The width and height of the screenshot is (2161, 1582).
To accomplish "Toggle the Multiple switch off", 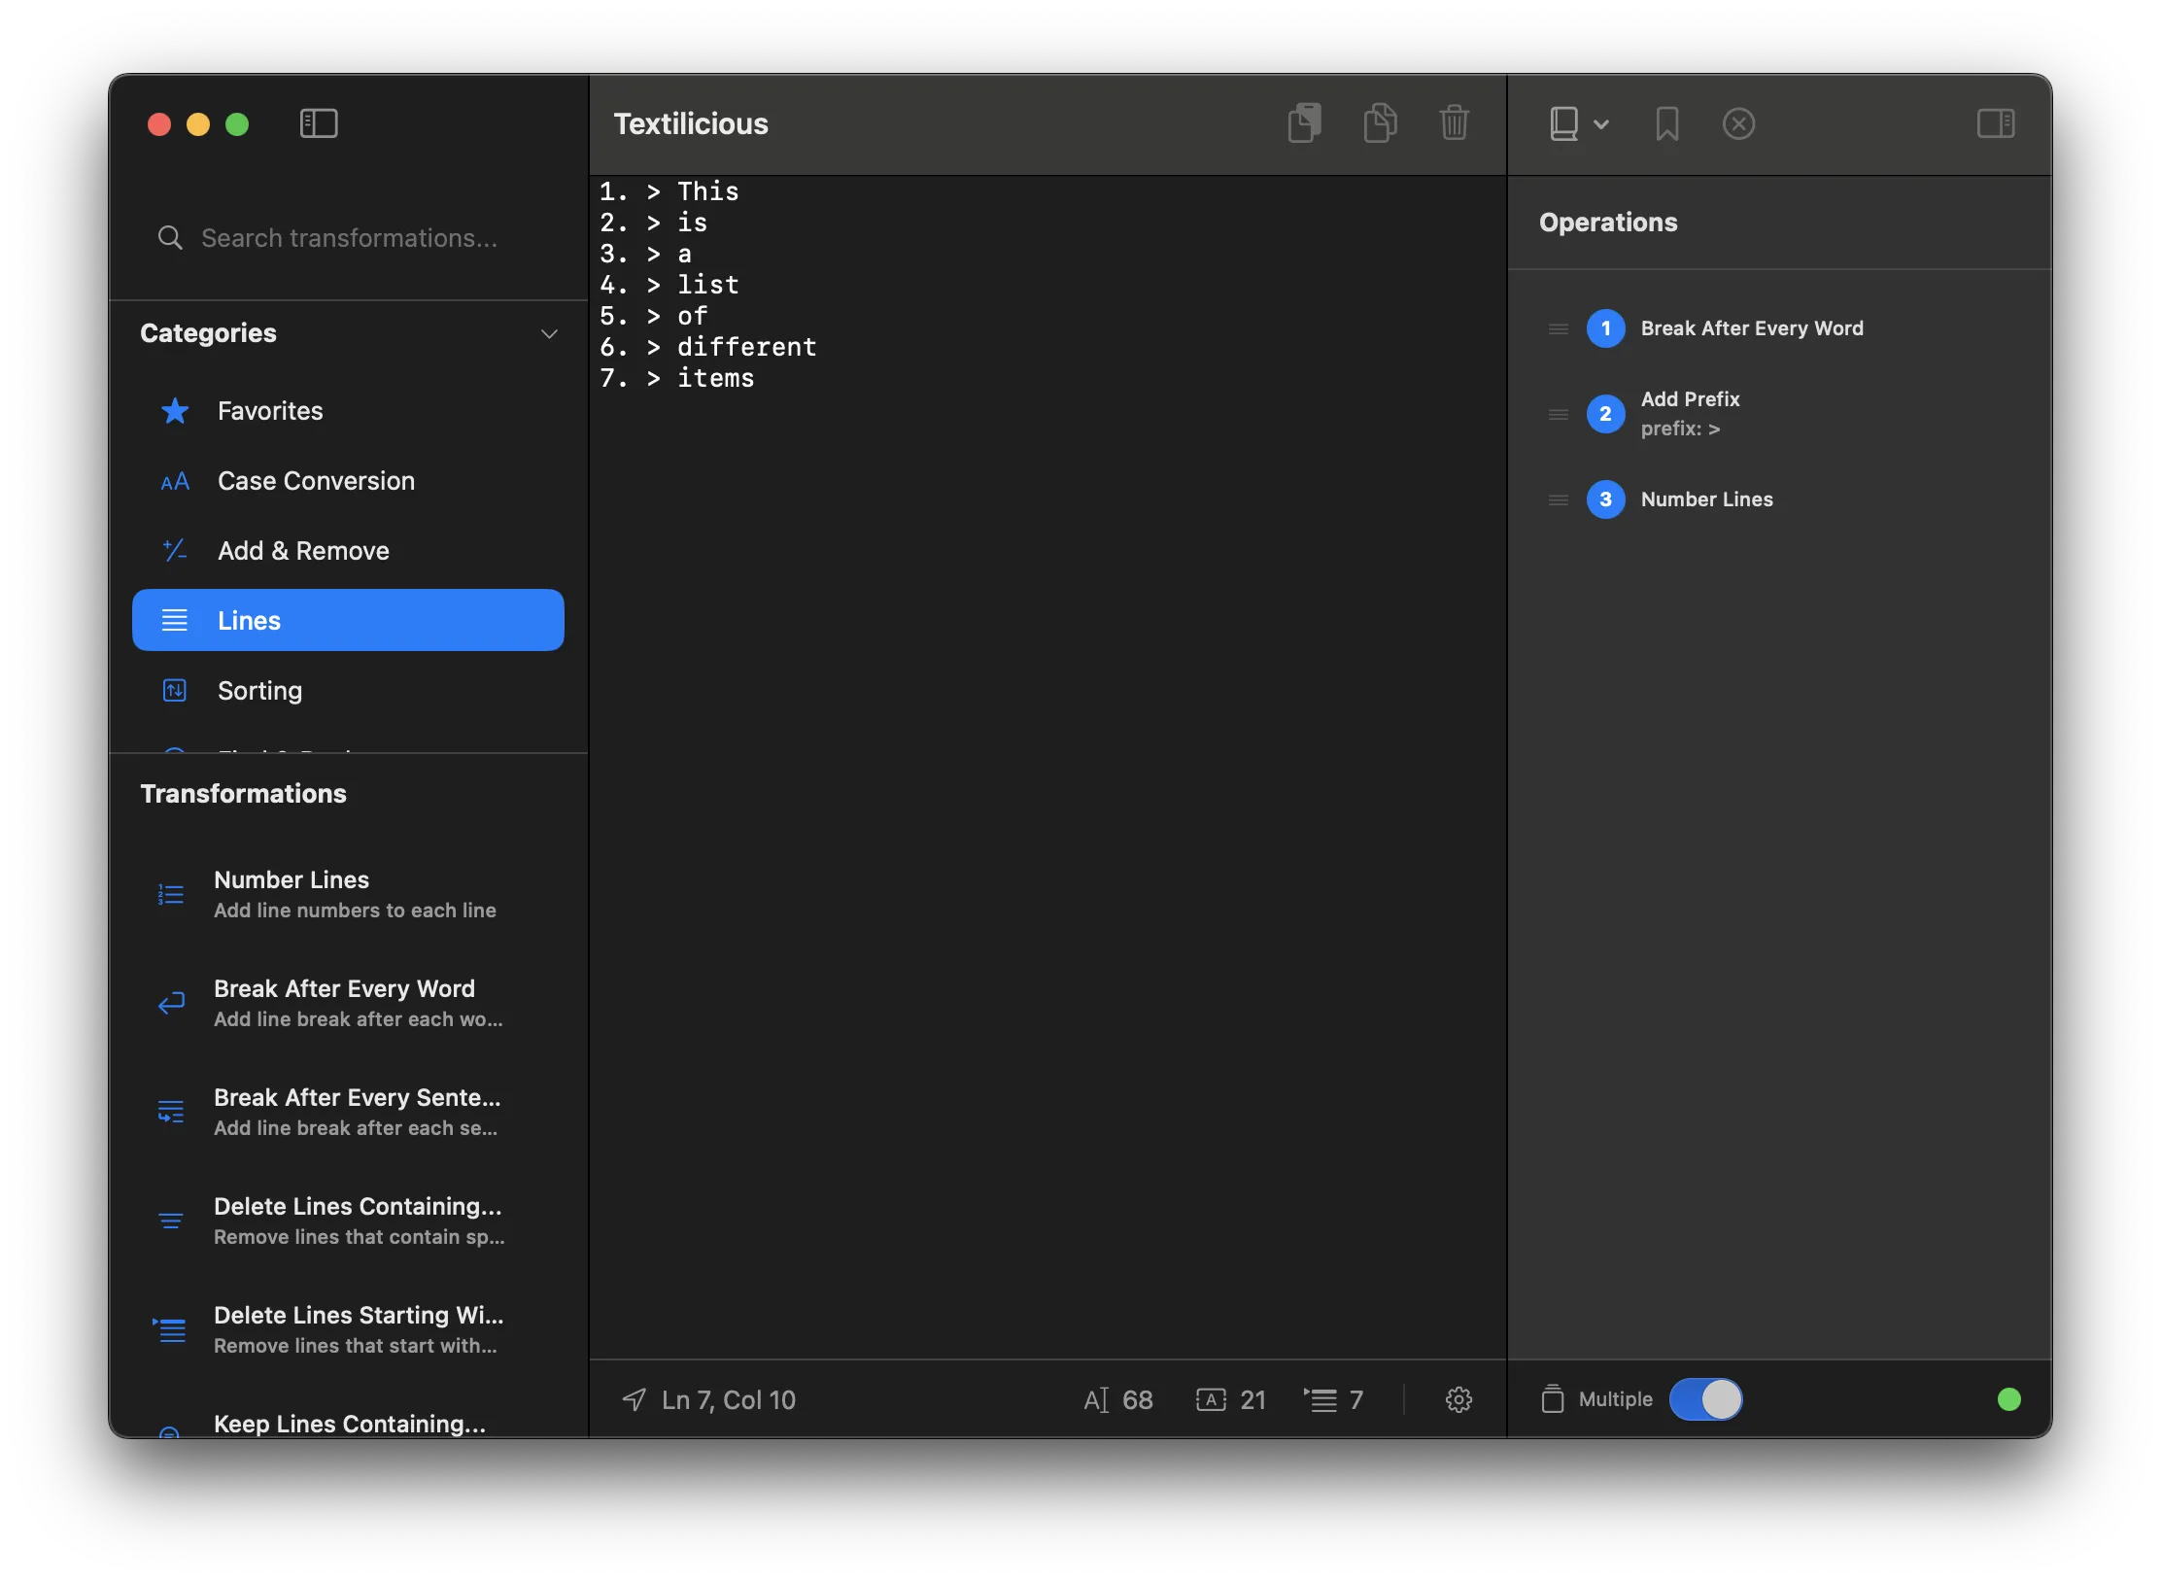I will (x=1705, y=1399).
